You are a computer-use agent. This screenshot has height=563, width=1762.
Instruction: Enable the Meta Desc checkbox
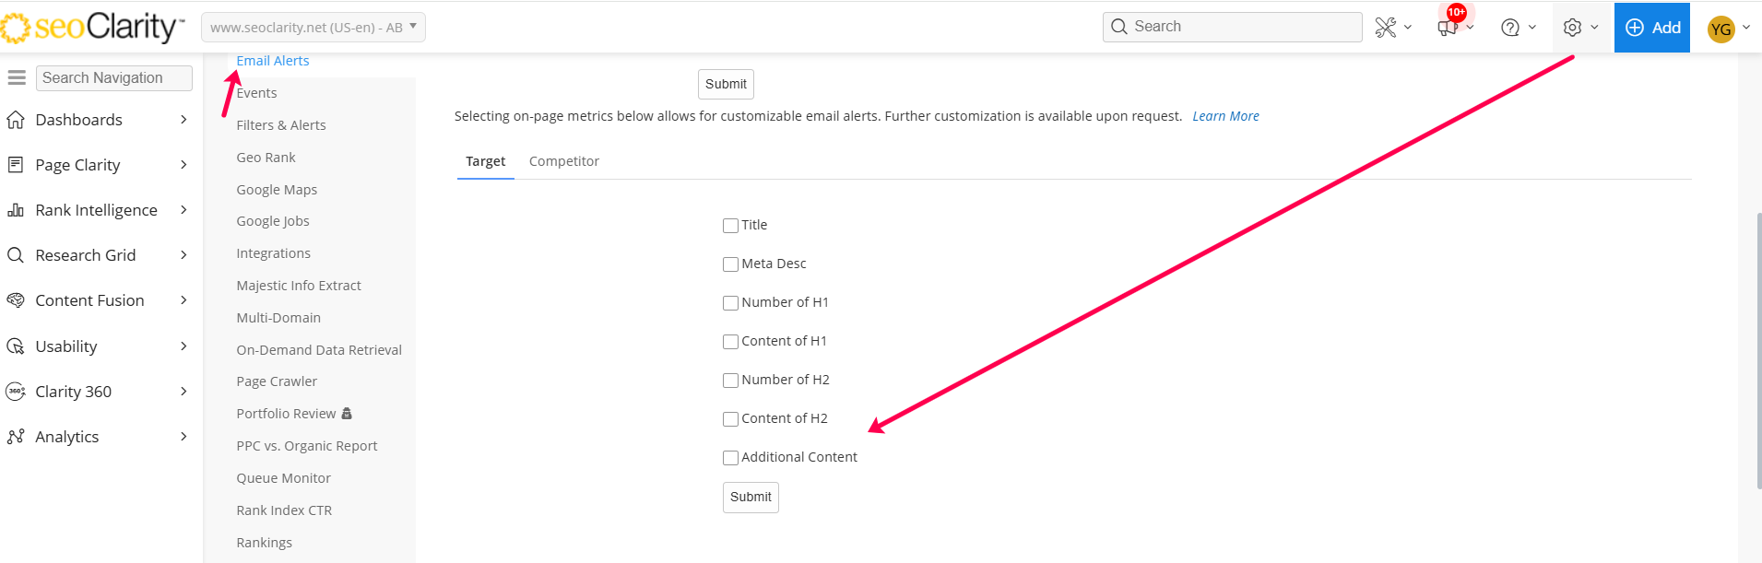(x=730, y=264)
